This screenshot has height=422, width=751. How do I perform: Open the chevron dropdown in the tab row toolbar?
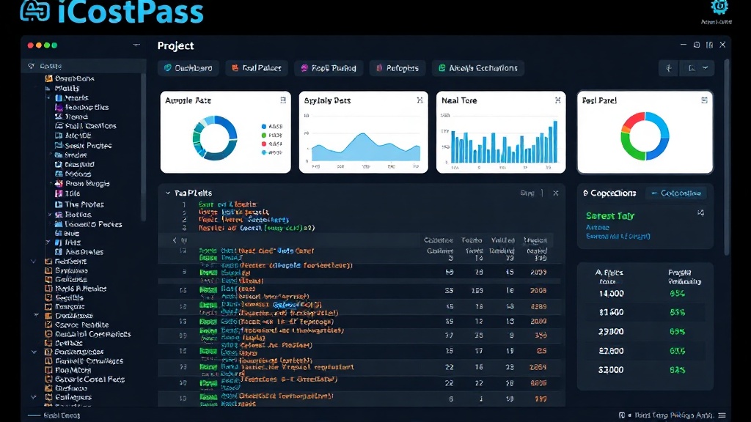(x=706, y=68)
